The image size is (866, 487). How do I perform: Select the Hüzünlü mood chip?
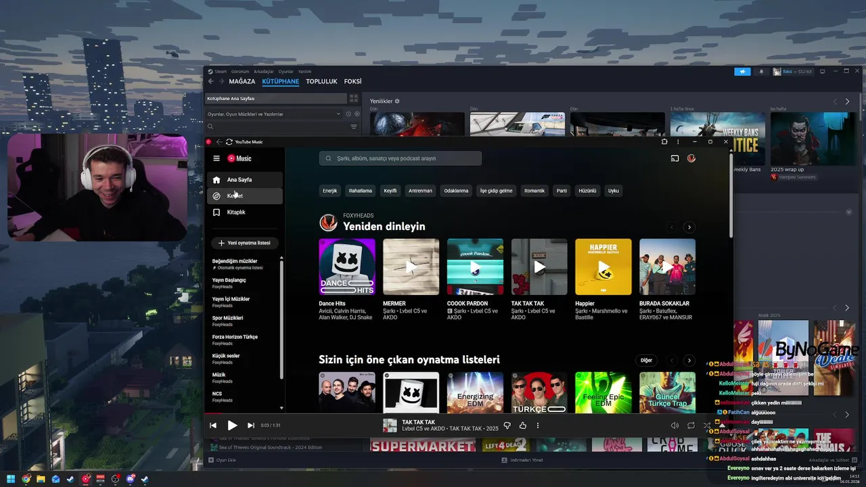(x=587, y=191)
